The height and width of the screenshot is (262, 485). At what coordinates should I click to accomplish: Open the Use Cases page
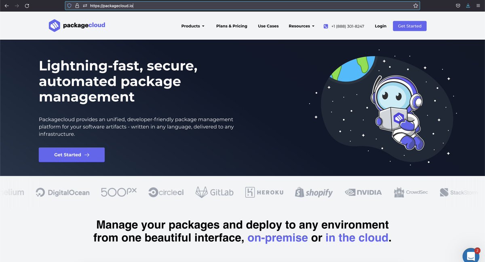tap(268, 26)
